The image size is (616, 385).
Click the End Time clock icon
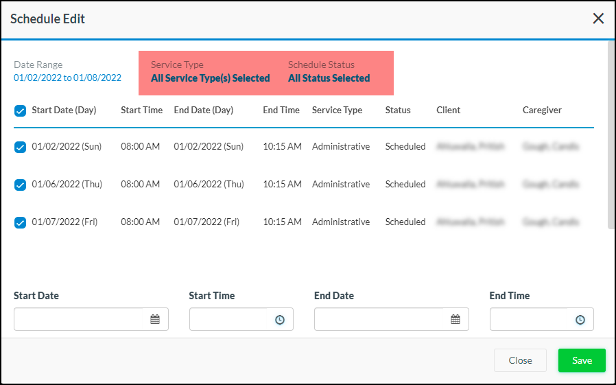[x=580, y=320]
